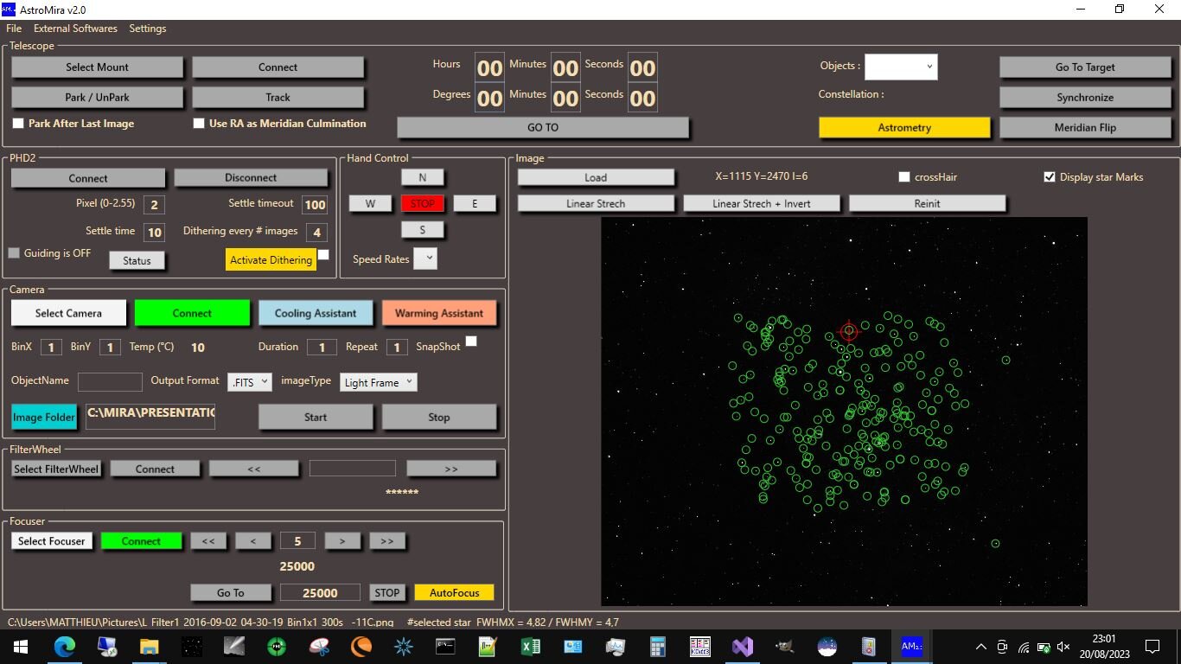
Task: Click the Warming Assistant button
Action: (439, 313)
